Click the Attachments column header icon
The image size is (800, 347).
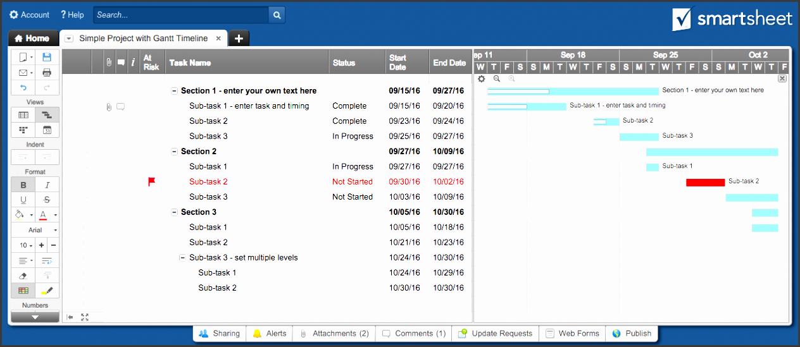point(109,63)
